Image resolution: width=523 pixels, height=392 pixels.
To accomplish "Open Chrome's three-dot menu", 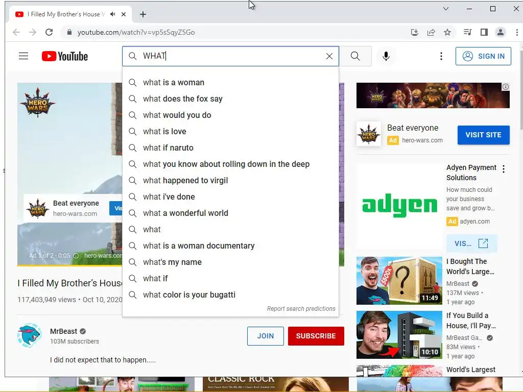I will (517, 32).
